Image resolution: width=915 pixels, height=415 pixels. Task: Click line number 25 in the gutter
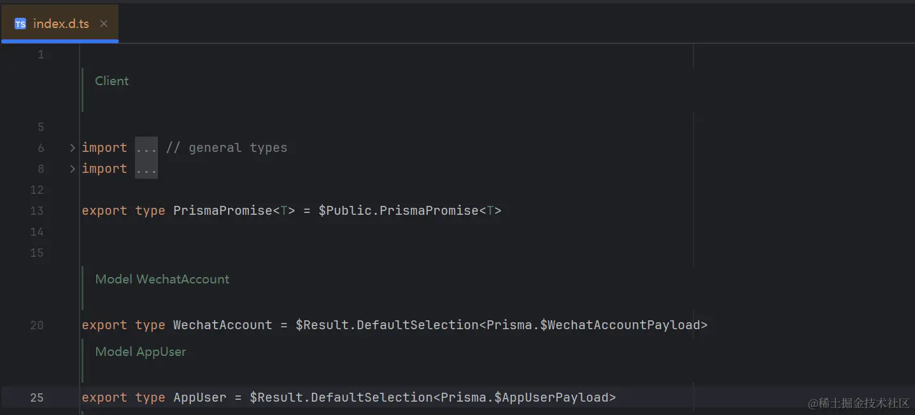[x=37, y=398]
